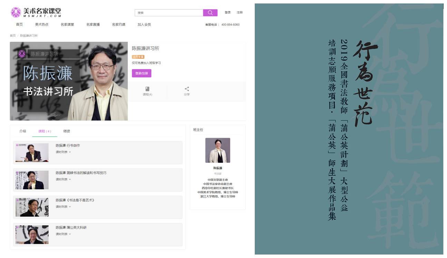
Task: Open thumbnail of 《书法是不是艺术》 course
Action: [32, 207]
